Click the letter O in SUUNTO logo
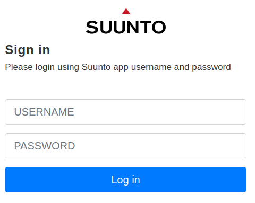This screenshot has width=255, height=203. [159, 27]
